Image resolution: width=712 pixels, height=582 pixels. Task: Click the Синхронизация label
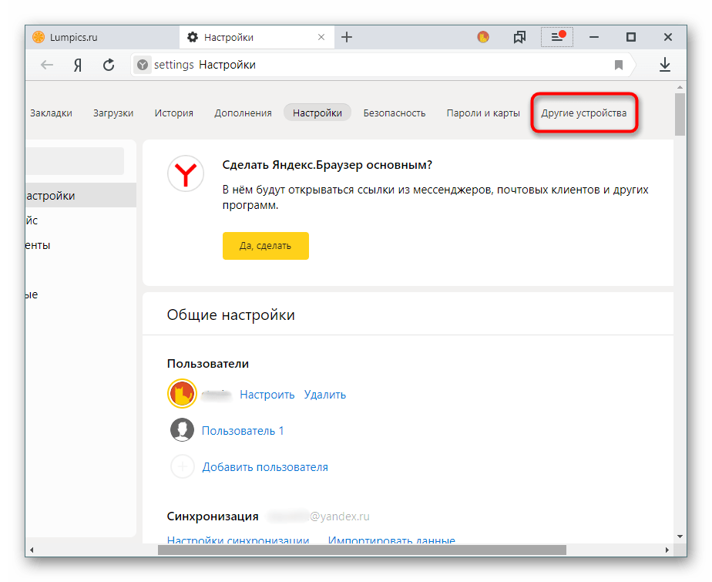tap(213, 516)
